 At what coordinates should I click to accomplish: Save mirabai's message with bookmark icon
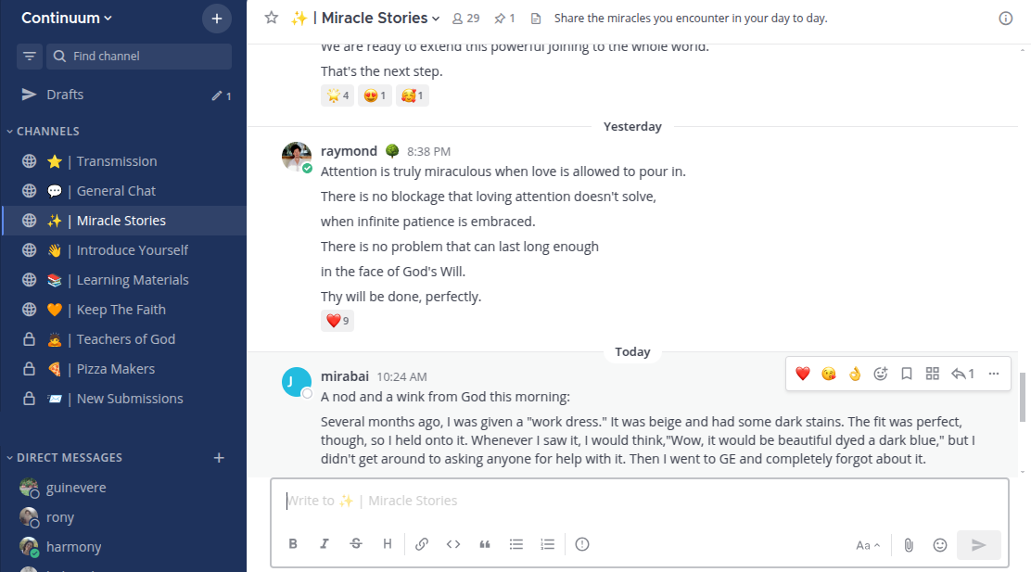pyautogui.click(x=907, y=374)
